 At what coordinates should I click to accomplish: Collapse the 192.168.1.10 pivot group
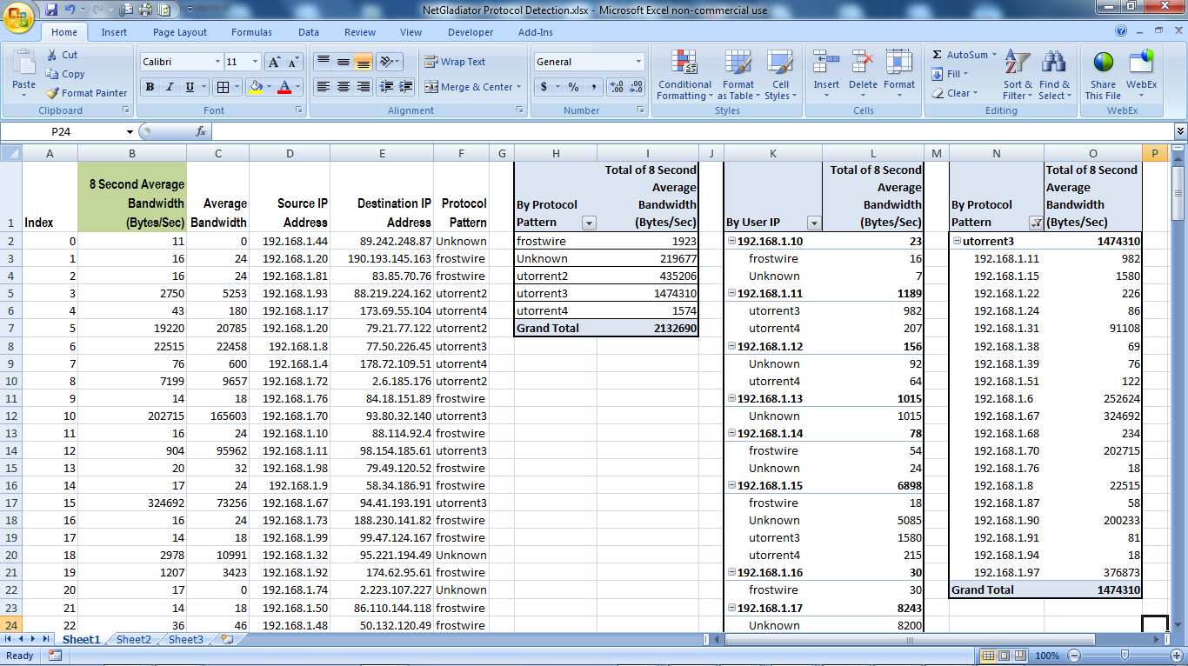pos(731,242)
